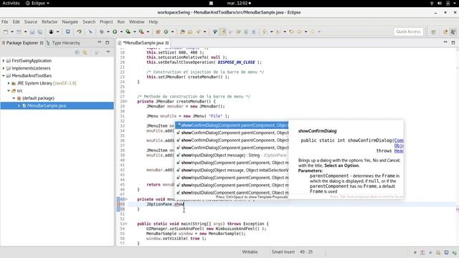Click the Open Type toolbar icon
The image size is (459, 258).
tap(182, 32)
